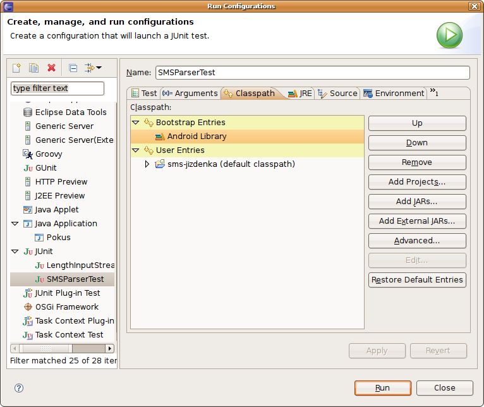This screenshot has width=484, height=407.
Task: Show the hidden tabs overflow chevron
Action: point(434,92)
